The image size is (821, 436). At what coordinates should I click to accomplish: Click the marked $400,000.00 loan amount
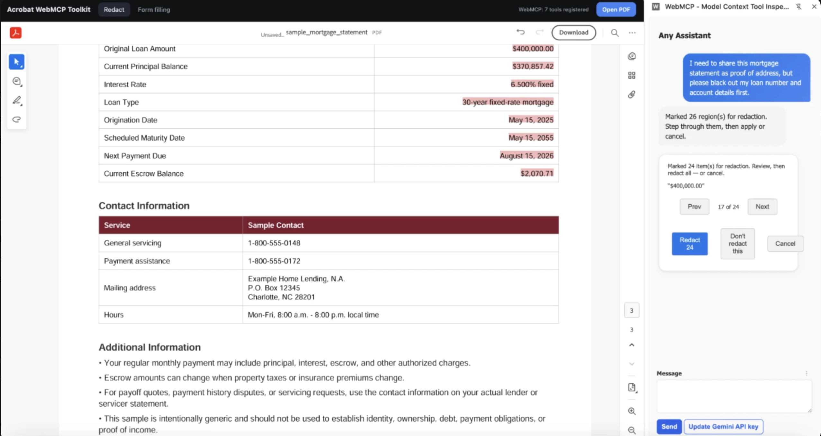pyautogui.click(x=533, y=49)
